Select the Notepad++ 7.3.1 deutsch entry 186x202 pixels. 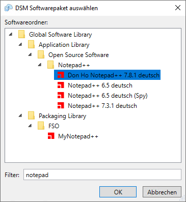pyautogui.click(x=102, y=106)
